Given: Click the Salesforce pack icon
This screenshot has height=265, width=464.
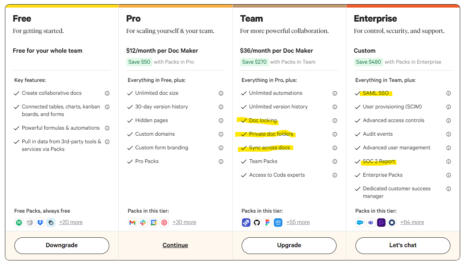Looking at the screenshot, I should [x=360, y=223].
